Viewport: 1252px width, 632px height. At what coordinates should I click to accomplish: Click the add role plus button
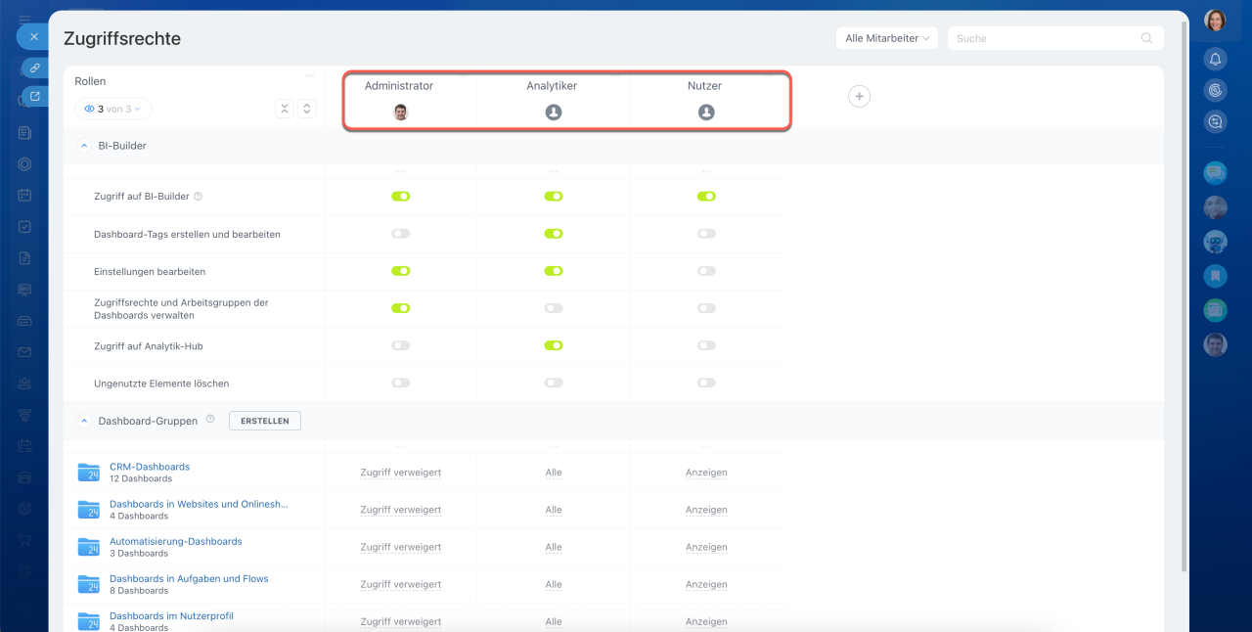click(859, 96)
